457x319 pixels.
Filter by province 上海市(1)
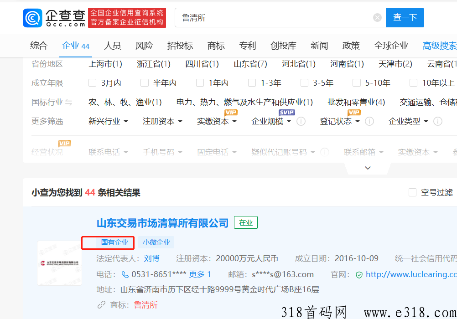105,64
